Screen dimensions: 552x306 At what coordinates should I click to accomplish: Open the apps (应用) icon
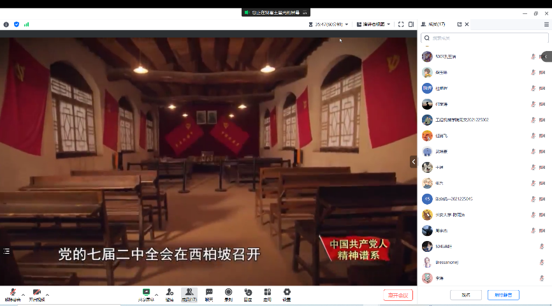pos(267,294)
